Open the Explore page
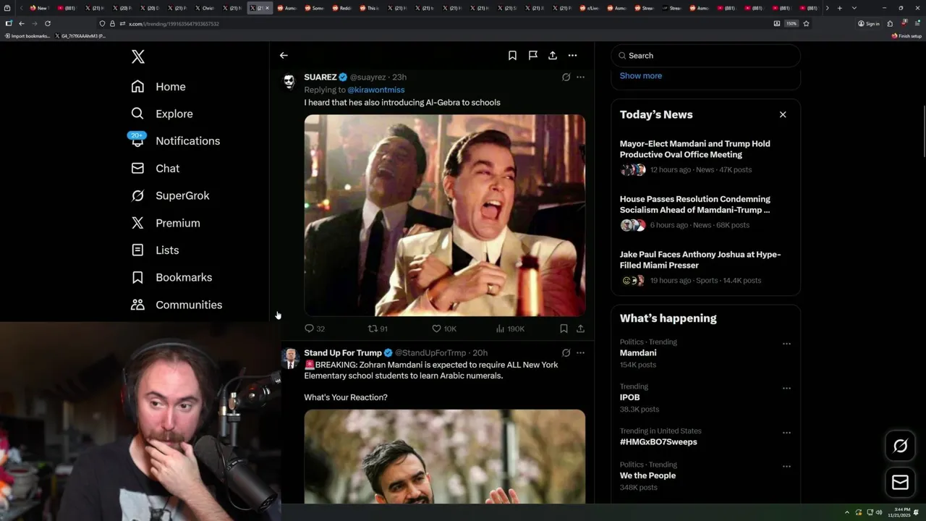This screenshot has width=926, height=521. point(162,114)
